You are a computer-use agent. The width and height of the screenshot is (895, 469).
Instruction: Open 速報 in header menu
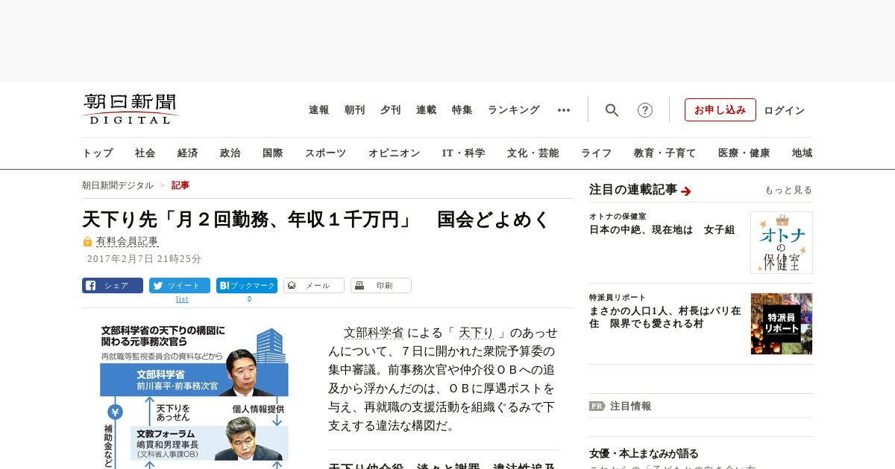[319, 110]
